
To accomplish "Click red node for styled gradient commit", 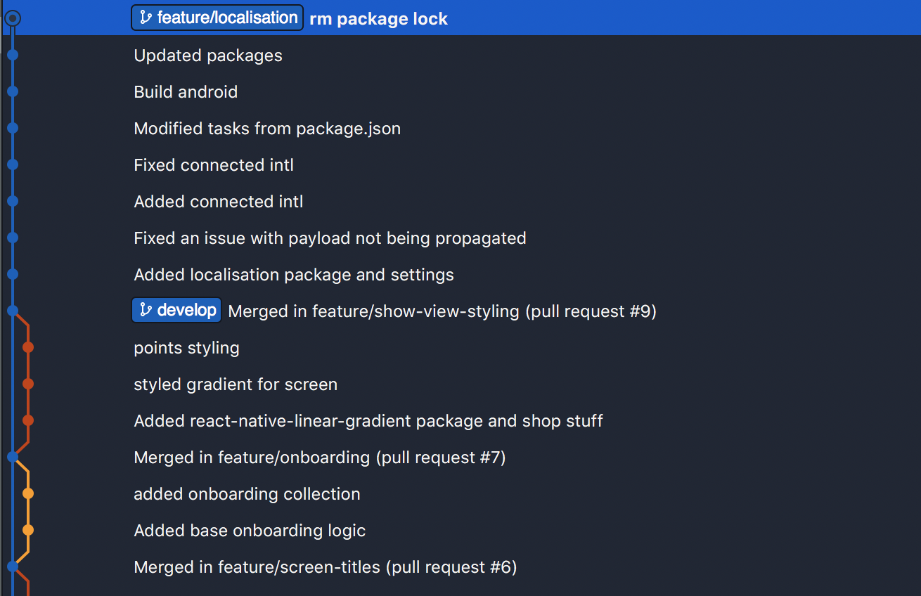I will pyautogui.click(x=28, y=384).
